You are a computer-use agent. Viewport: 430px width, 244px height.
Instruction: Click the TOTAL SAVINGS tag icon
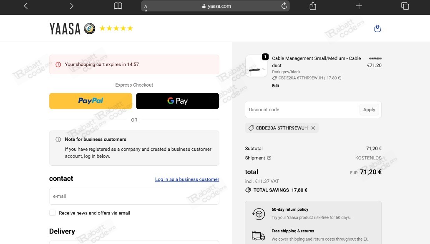248,190
